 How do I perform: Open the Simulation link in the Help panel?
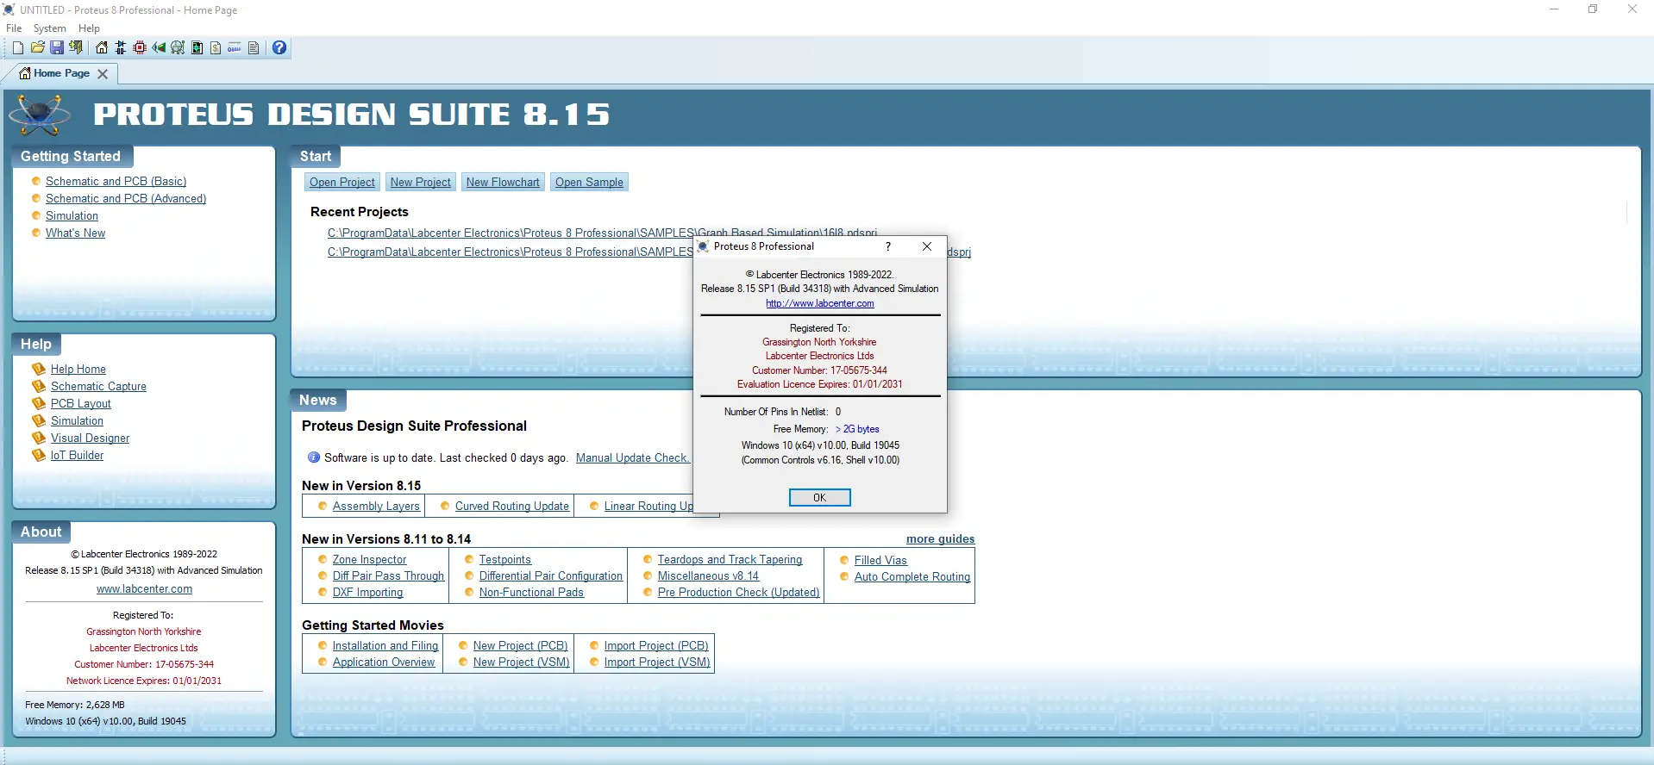click(x=77, y=420)
